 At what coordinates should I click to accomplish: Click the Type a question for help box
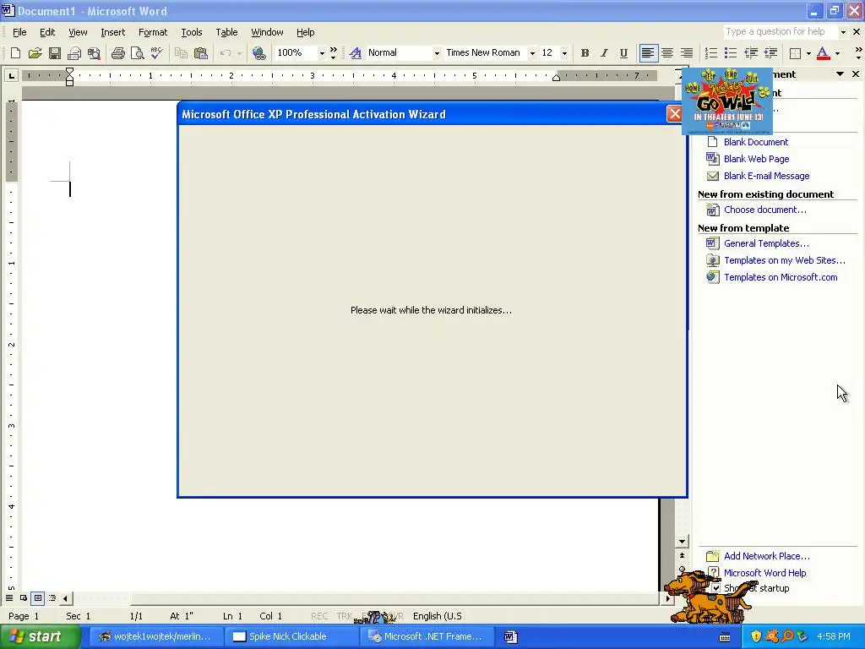tap(780, 32)
